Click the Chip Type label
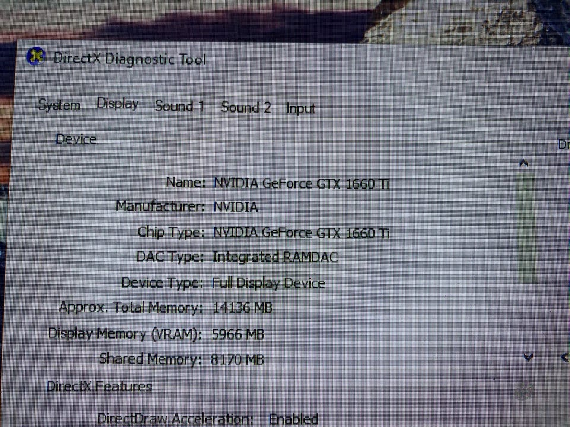 coord(171,232)
